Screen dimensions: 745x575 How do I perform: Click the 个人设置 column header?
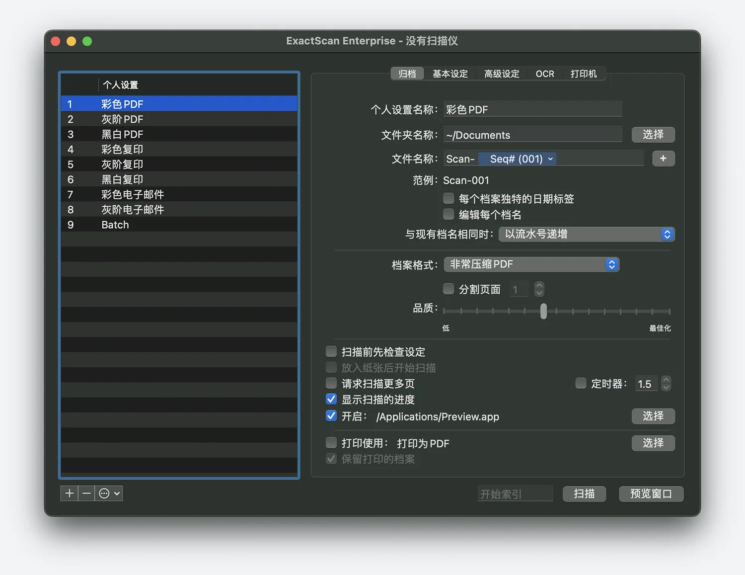coord(198,84)
